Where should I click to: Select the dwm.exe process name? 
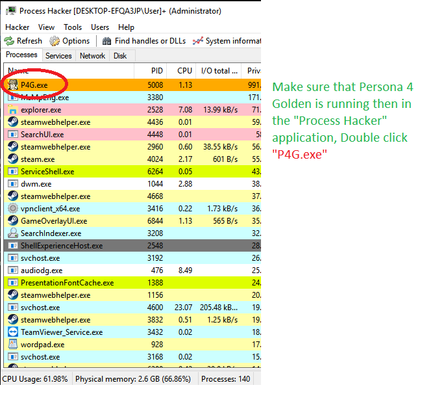click(x=36, y=184)
